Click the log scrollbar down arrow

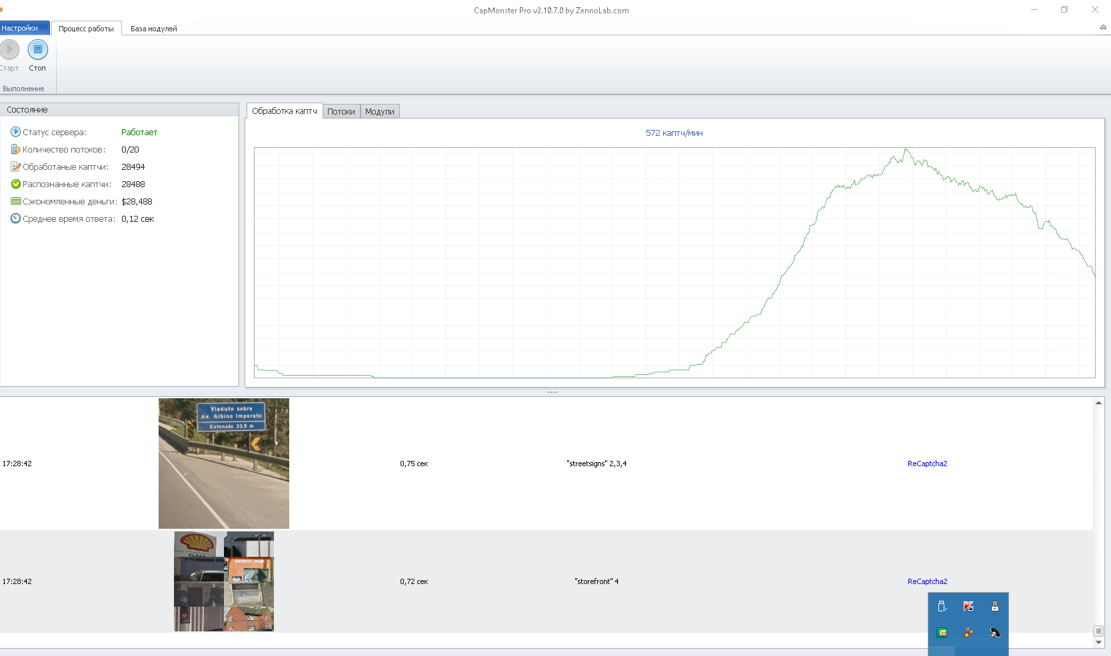1098,643
